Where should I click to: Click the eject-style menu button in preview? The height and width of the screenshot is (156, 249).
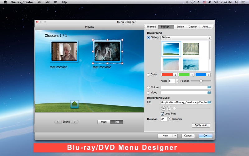point(74,105)
